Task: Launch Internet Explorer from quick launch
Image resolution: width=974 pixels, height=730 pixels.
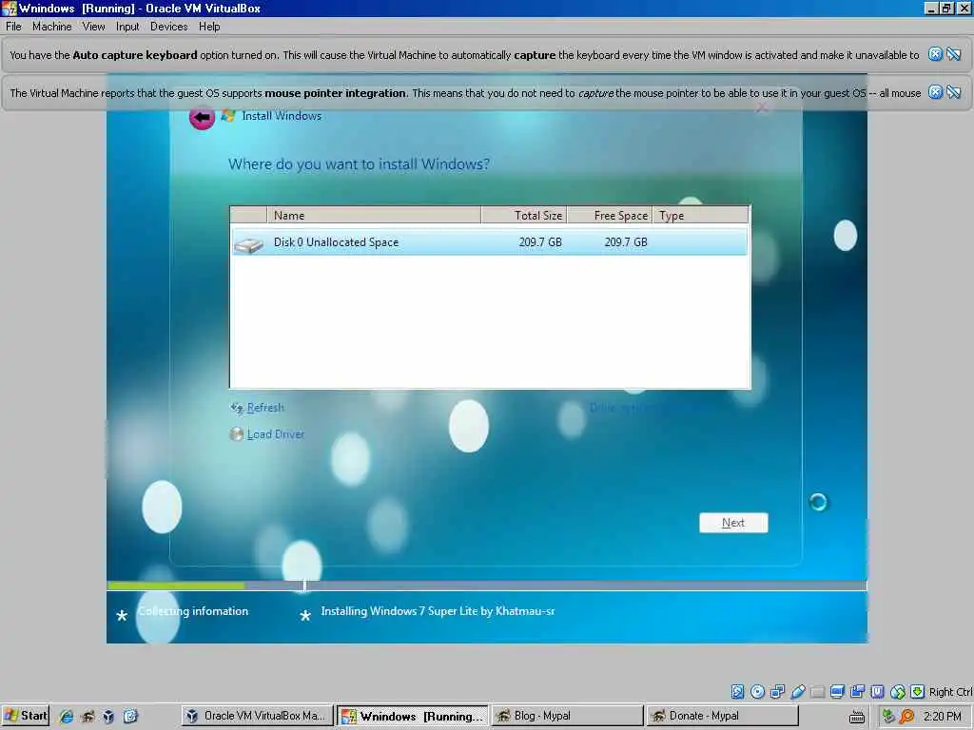Action: coord(67,717)
